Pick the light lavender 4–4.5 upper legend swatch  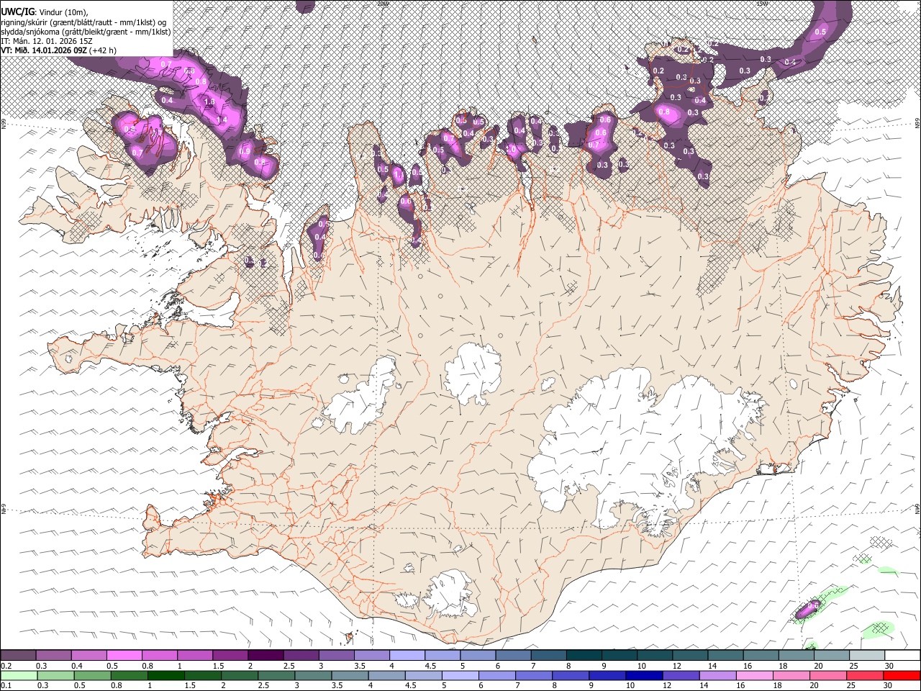pos(407,655)
